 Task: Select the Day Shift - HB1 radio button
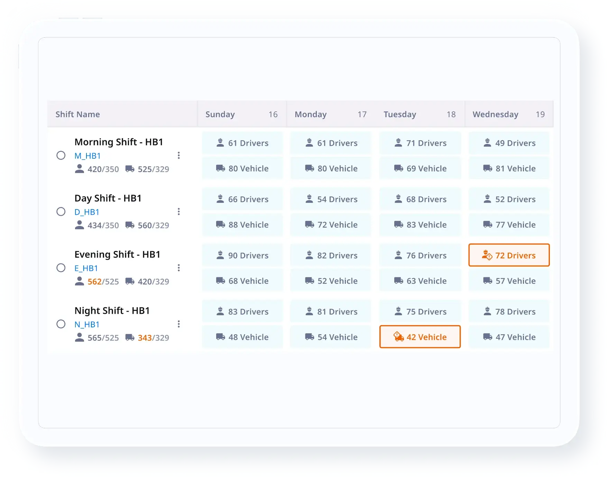(61, 212)
